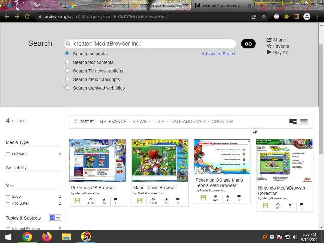324x243 pixels.
Task: Open File Explorer from the taskbar
Action: click(x=66, y=237)
